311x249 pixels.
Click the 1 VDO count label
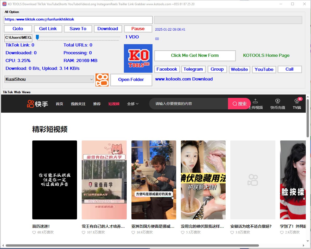pyautogui.click(x=132, y=37)
